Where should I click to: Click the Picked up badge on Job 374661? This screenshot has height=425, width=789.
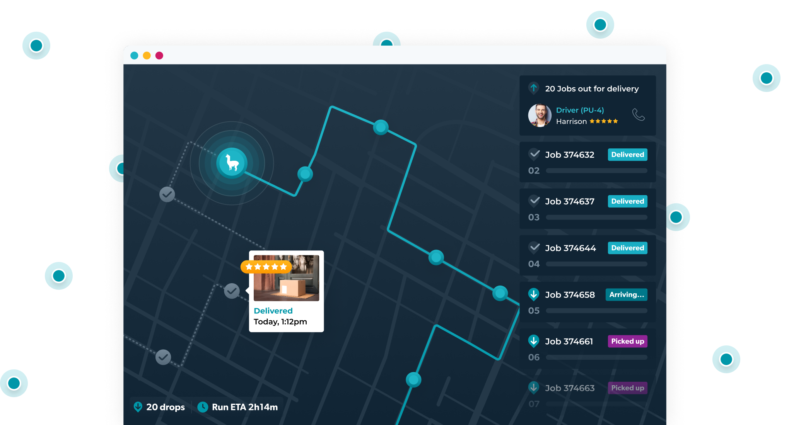click(627, 341)
